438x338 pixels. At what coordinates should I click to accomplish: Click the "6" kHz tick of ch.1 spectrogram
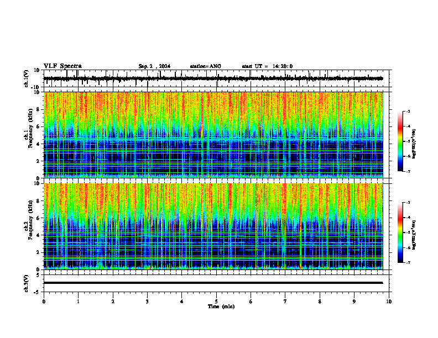(38, 126)
